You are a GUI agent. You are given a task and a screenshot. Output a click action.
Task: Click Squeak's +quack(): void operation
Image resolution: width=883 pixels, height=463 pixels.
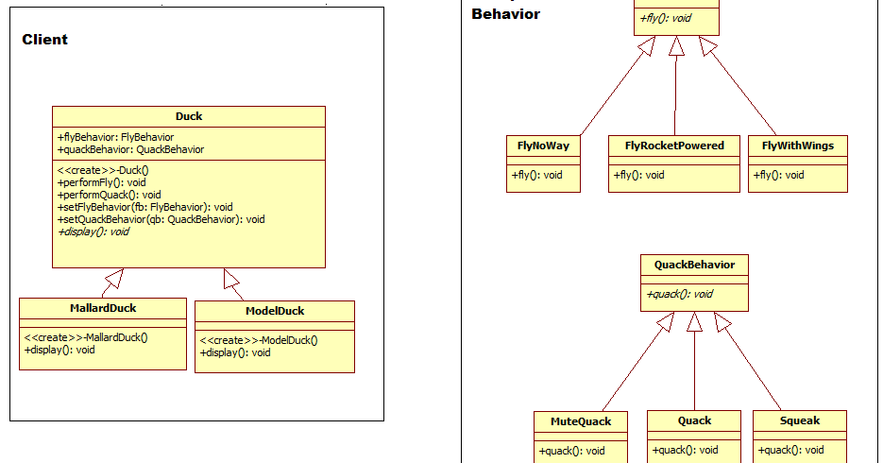(790, 450)
